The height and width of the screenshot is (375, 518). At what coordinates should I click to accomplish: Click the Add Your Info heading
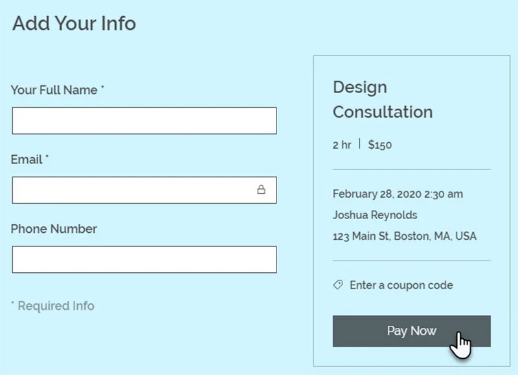point(74,24)
